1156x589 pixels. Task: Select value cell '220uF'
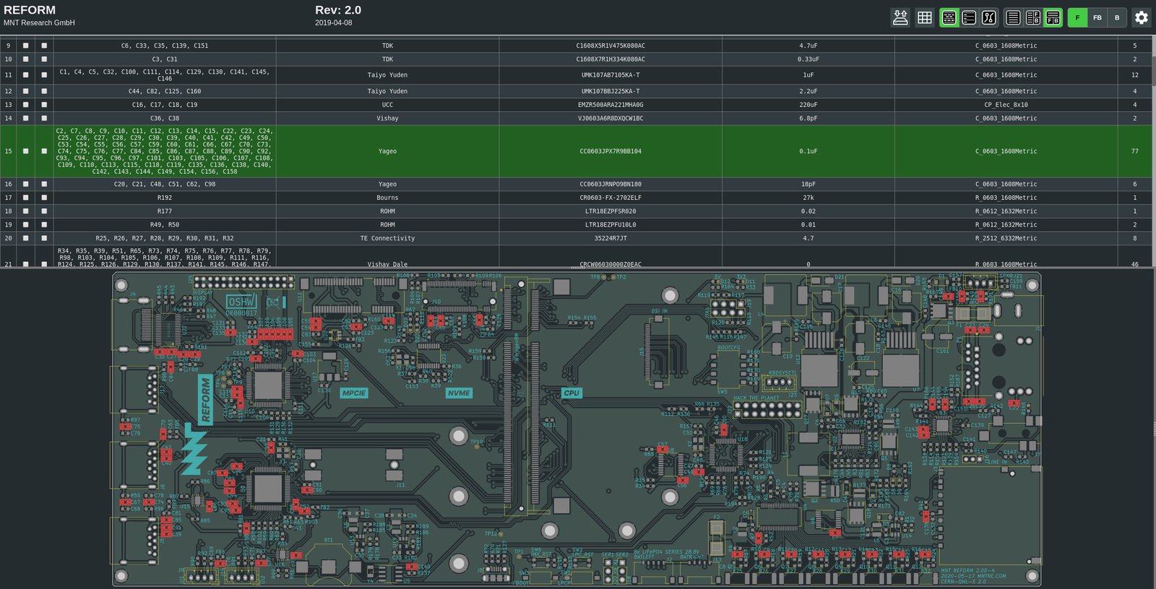point(808,105)
